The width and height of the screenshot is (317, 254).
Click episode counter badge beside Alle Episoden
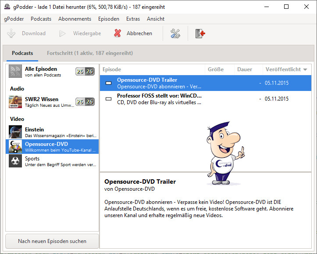[x=85, y=71]
